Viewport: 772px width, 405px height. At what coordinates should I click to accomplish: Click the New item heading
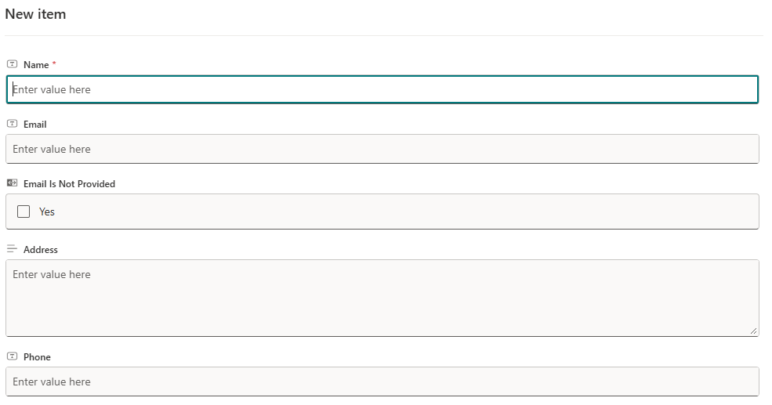(35, 14)
